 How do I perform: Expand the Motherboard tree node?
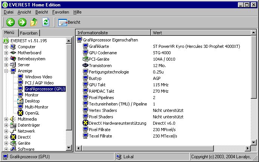point(6,53)
